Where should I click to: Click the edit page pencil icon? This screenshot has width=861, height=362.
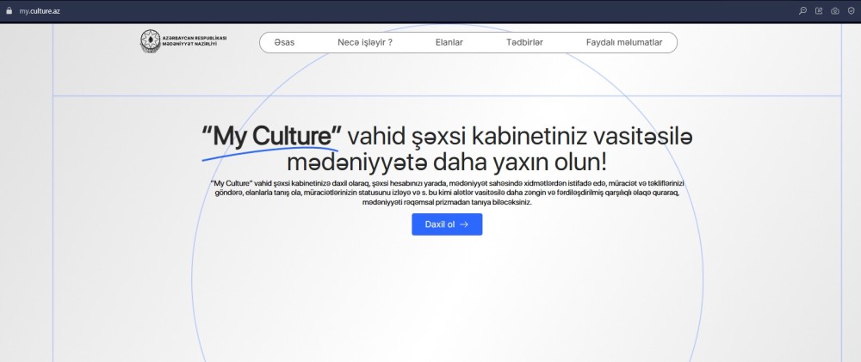coord(819,11)
